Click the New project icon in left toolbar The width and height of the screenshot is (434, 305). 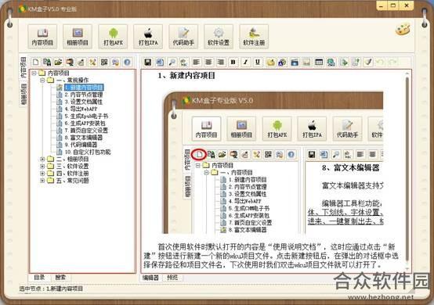35,62
